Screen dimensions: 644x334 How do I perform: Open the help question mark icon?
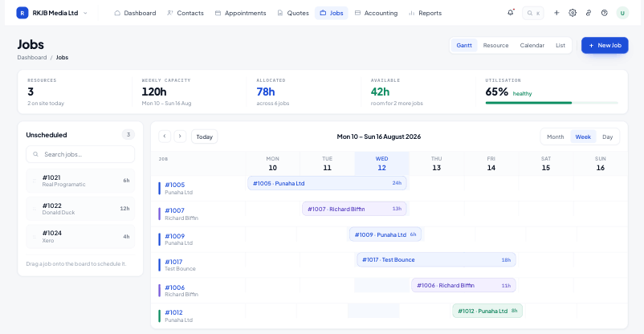pyautogui.click(x=604, y=13)
